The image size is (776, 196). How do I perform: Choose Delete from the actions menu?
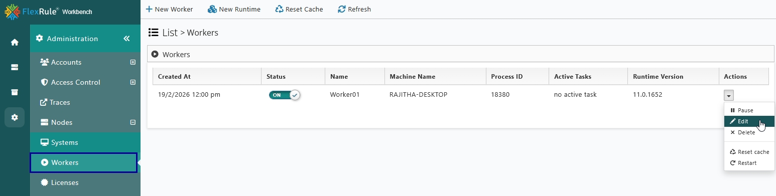749,132
